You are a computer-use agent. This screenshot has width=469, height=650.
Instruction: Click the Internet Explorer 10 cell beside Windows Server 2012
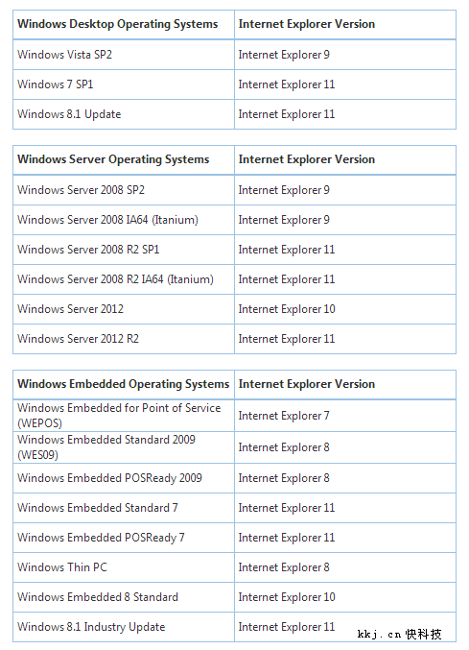coord(345,309)
